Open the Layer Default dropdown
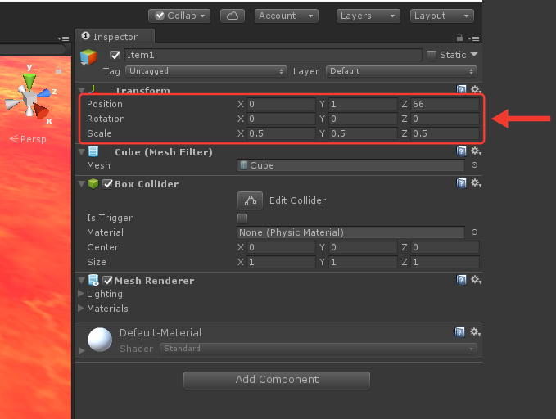Image resolution: width=556 pixels, height=419 pixels. click(x=401, y=71)
